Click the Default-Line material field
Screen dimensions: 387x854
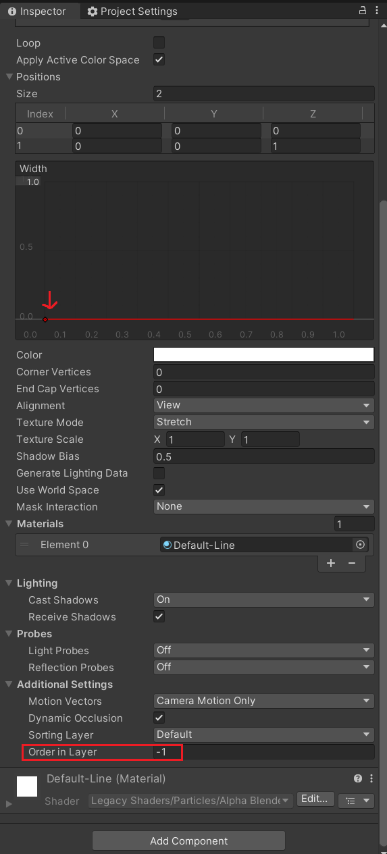256,545
